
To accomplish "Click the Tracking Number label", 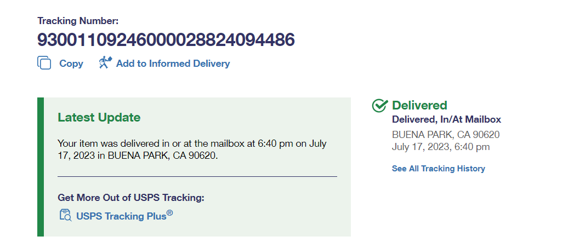I will (x=78, y=21).
